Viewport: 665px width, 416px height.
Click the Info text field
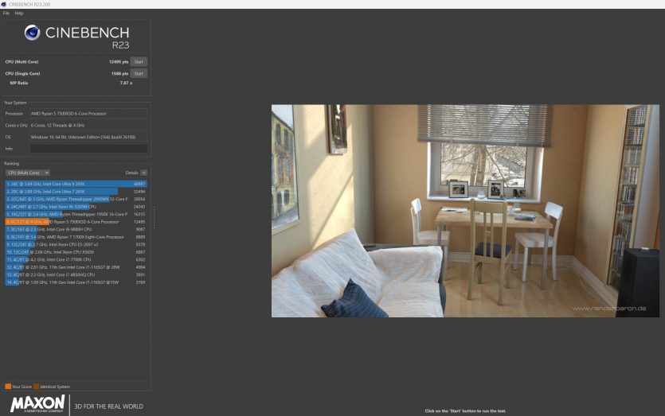pyautogui.click(x=88, y=149)
